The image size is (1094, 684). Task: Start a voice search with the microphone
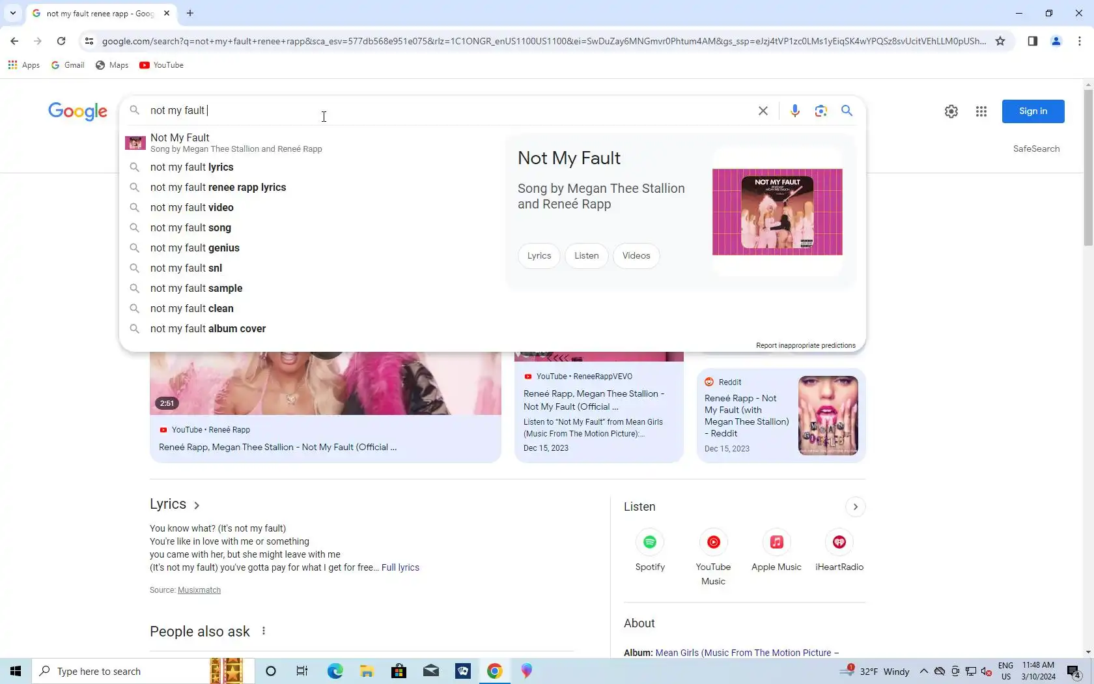click(794, 111)
